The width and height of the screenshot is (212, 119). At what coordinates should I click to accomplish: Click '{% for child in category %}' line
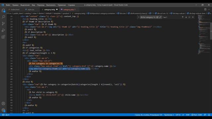43,92
